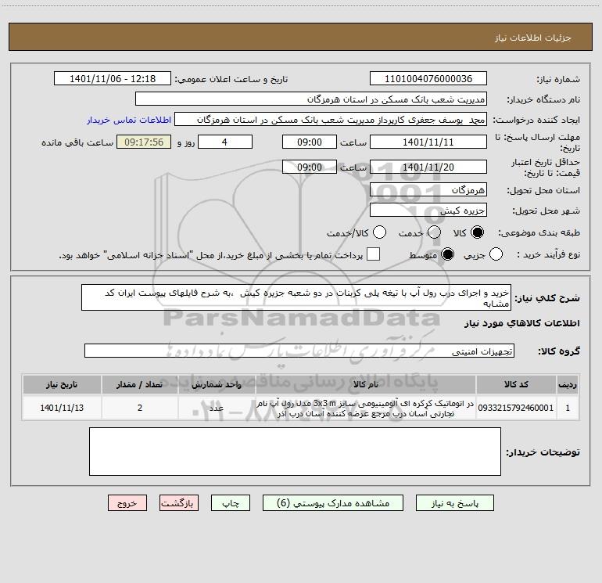The width and height of the screenshot is (602, 583).
Task: Click the خروج exit button
Action: (127, 503)
